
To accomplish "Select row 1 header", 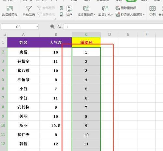I will pos(3,42).
